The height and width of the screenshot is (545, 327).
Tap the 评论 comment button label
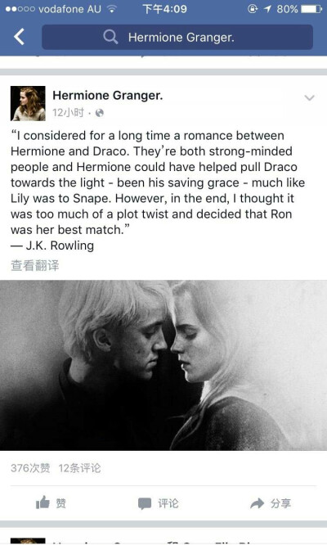[x=168, y=503]
